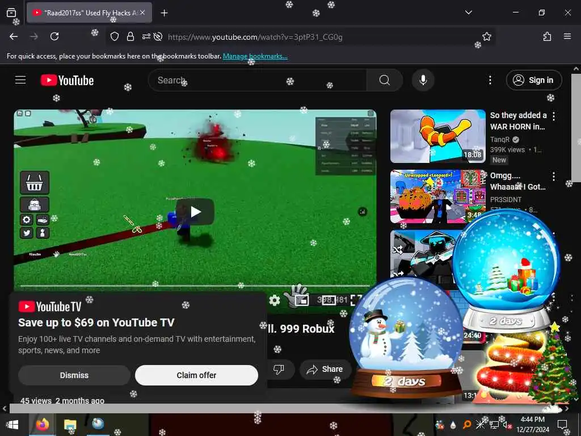Click Claim offer on YouTube TV promo
This screenshot has height=436, width=581.
(196, 375)
